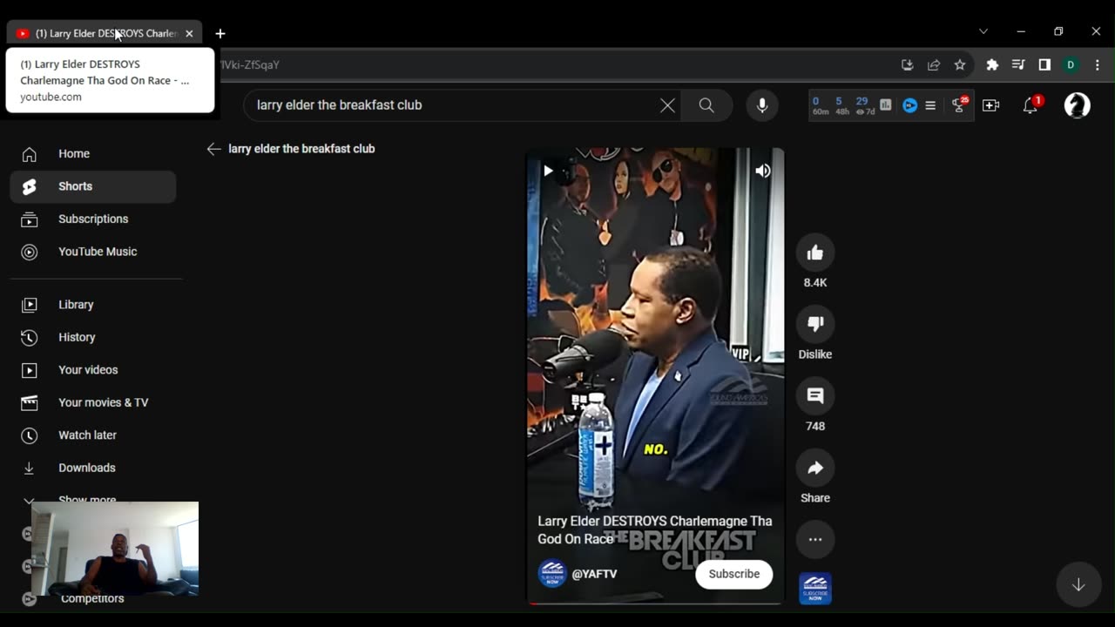
Task: Open a new browser tab
Action: click(x=220, y=33)
